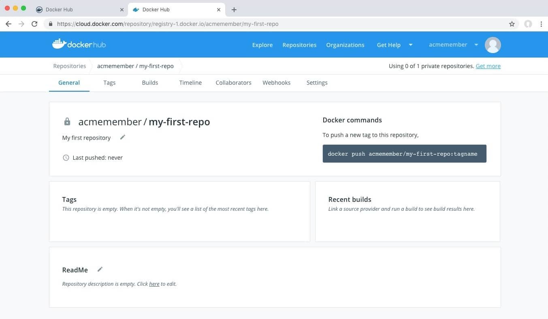Switch to the Settings tab
The image size is (548, 319).
click(317, 83)
